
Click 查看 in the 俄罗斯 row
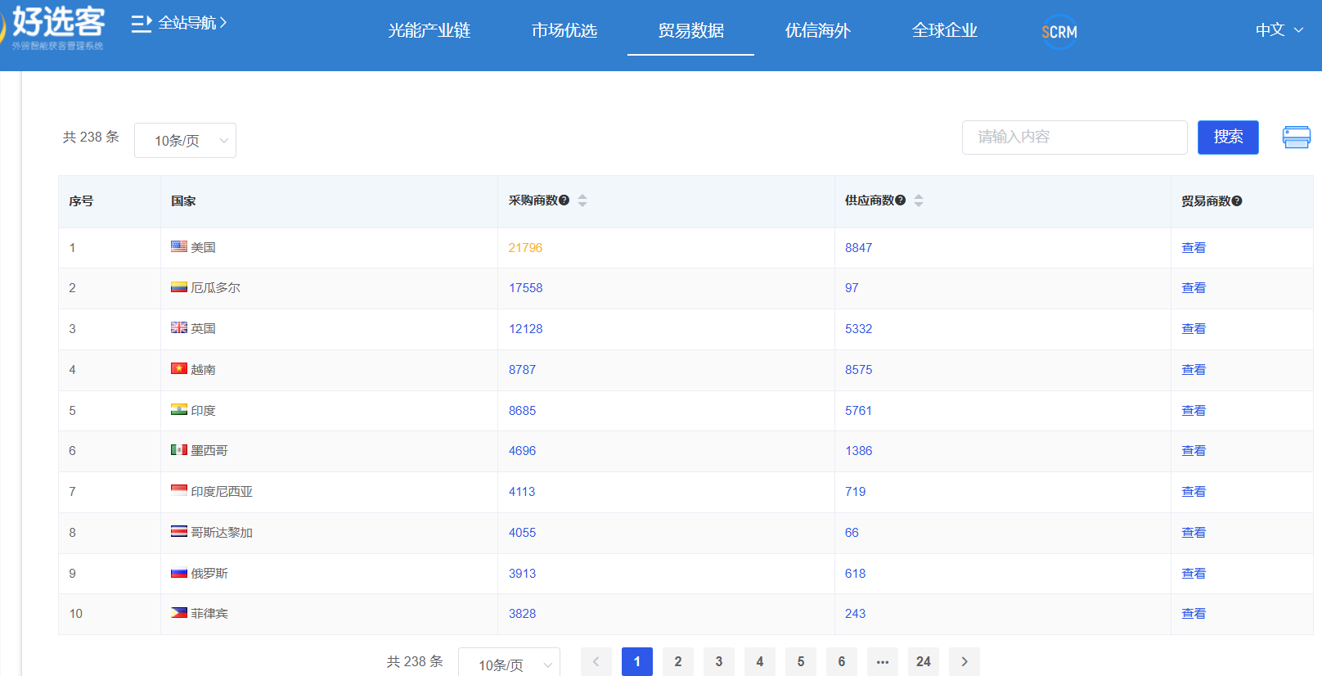tap(1194, 574)
